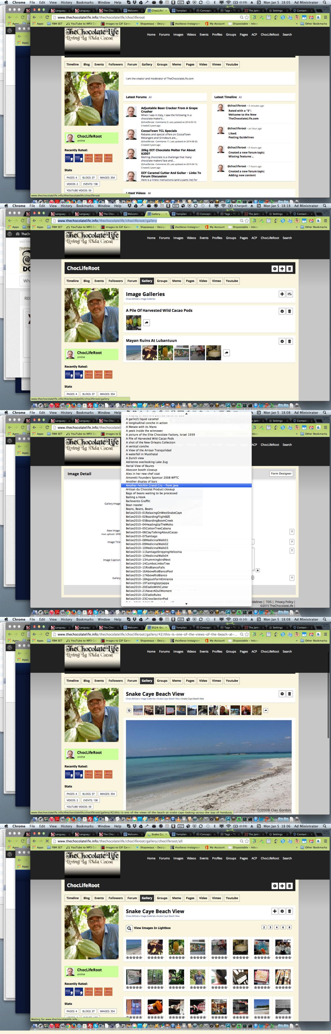Screen dimensions: 331x1034
Task: Open the Form Designer button in Image Detail
Action: [281, 474]
